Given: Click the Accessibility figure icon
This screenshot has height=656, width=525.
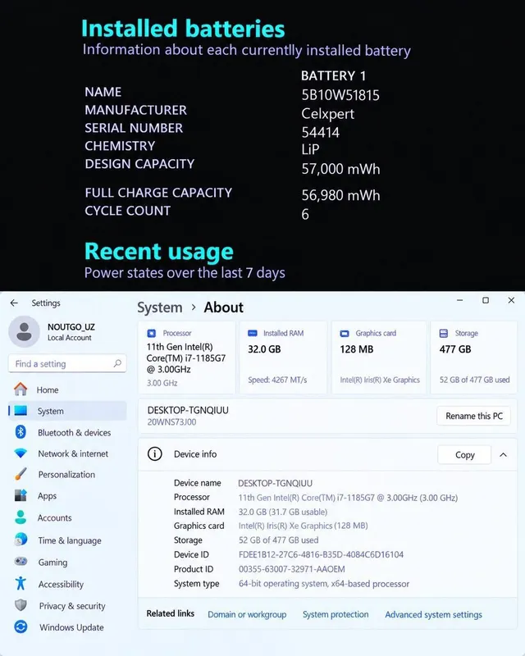Looking at the screenshot, I should pyautogui.click(x=21, y=583).
